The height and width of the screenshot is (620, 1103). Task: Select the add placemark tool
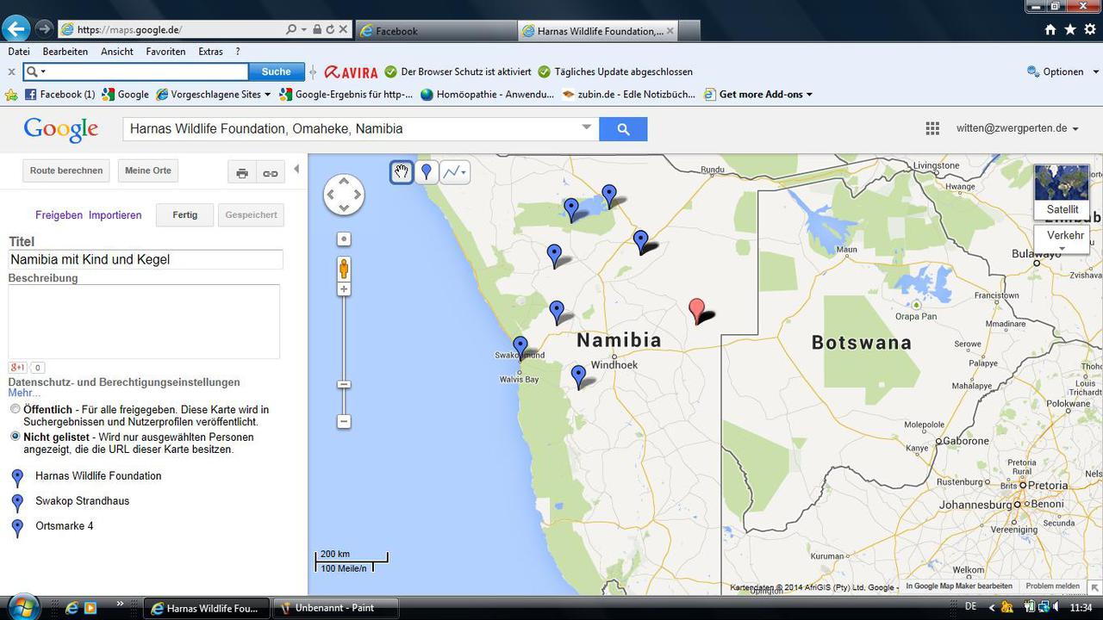pos(426,172)
